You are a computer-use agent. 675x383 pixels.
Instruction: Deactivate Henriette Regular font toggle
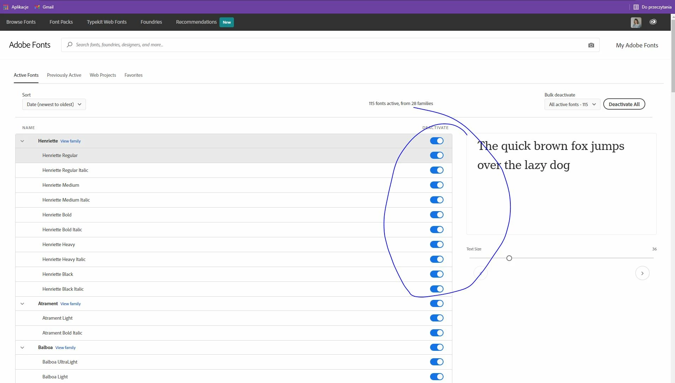(436, 155)
